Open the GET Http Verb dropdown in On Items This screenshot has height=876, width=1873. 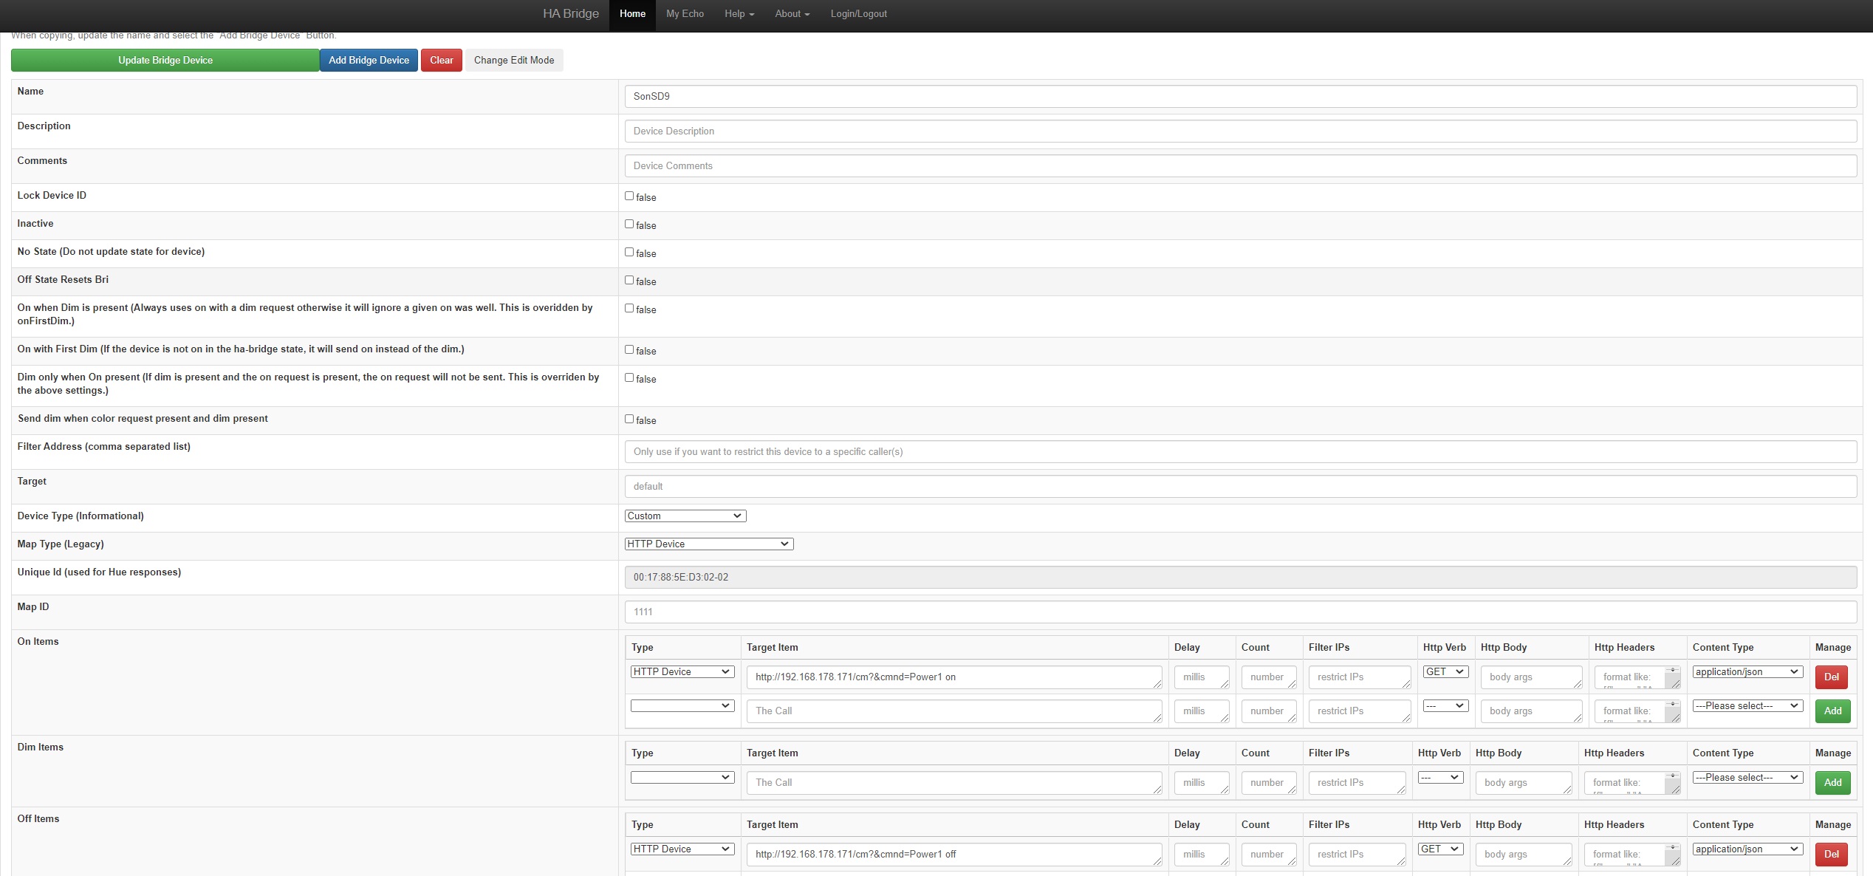[1445, 672]
